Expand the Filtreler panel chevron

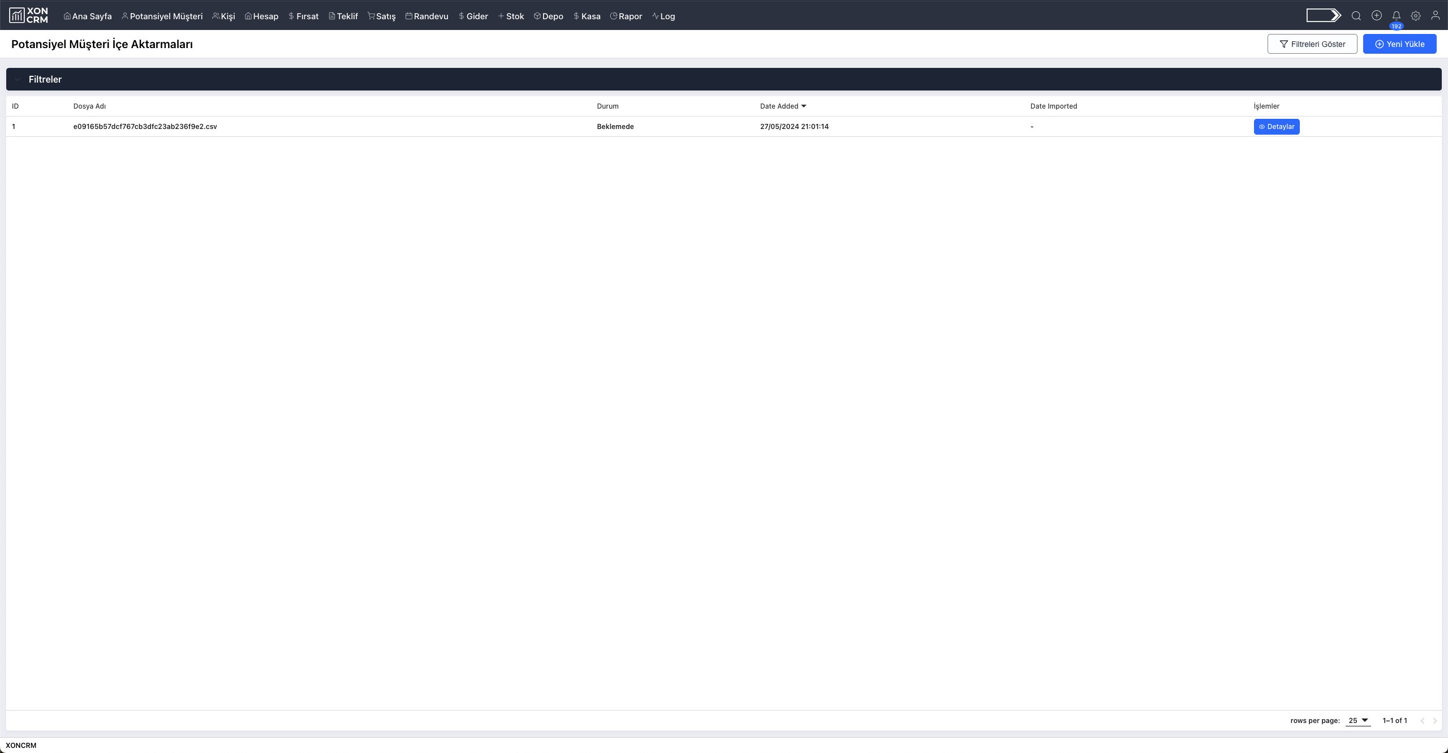tap(18, 79)
